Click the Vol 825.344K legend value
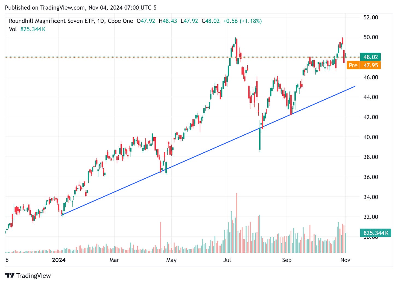The height and width of the screenshot is (284, 398). pos(33,29)
